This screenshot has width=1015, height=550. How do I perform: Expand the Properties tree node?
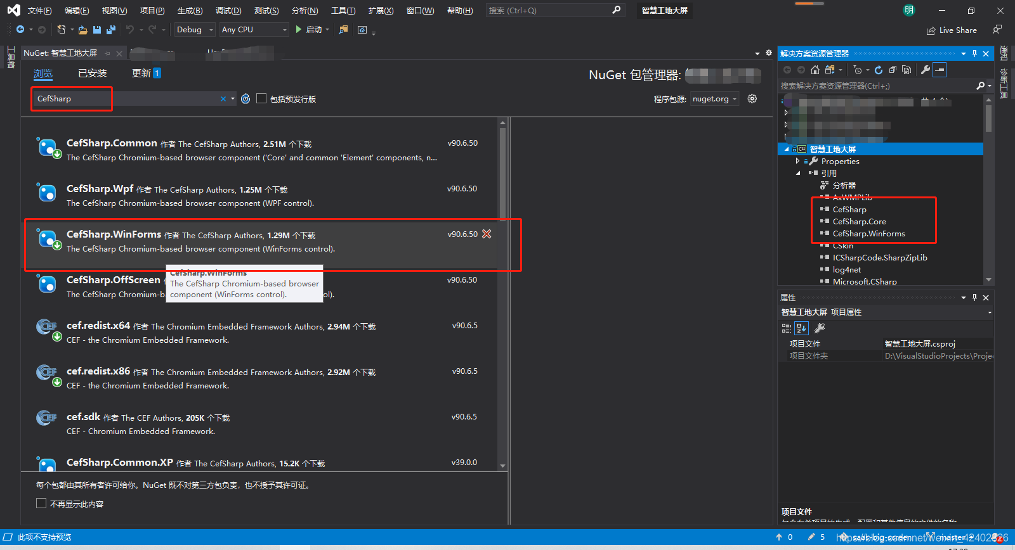point(797,162)
